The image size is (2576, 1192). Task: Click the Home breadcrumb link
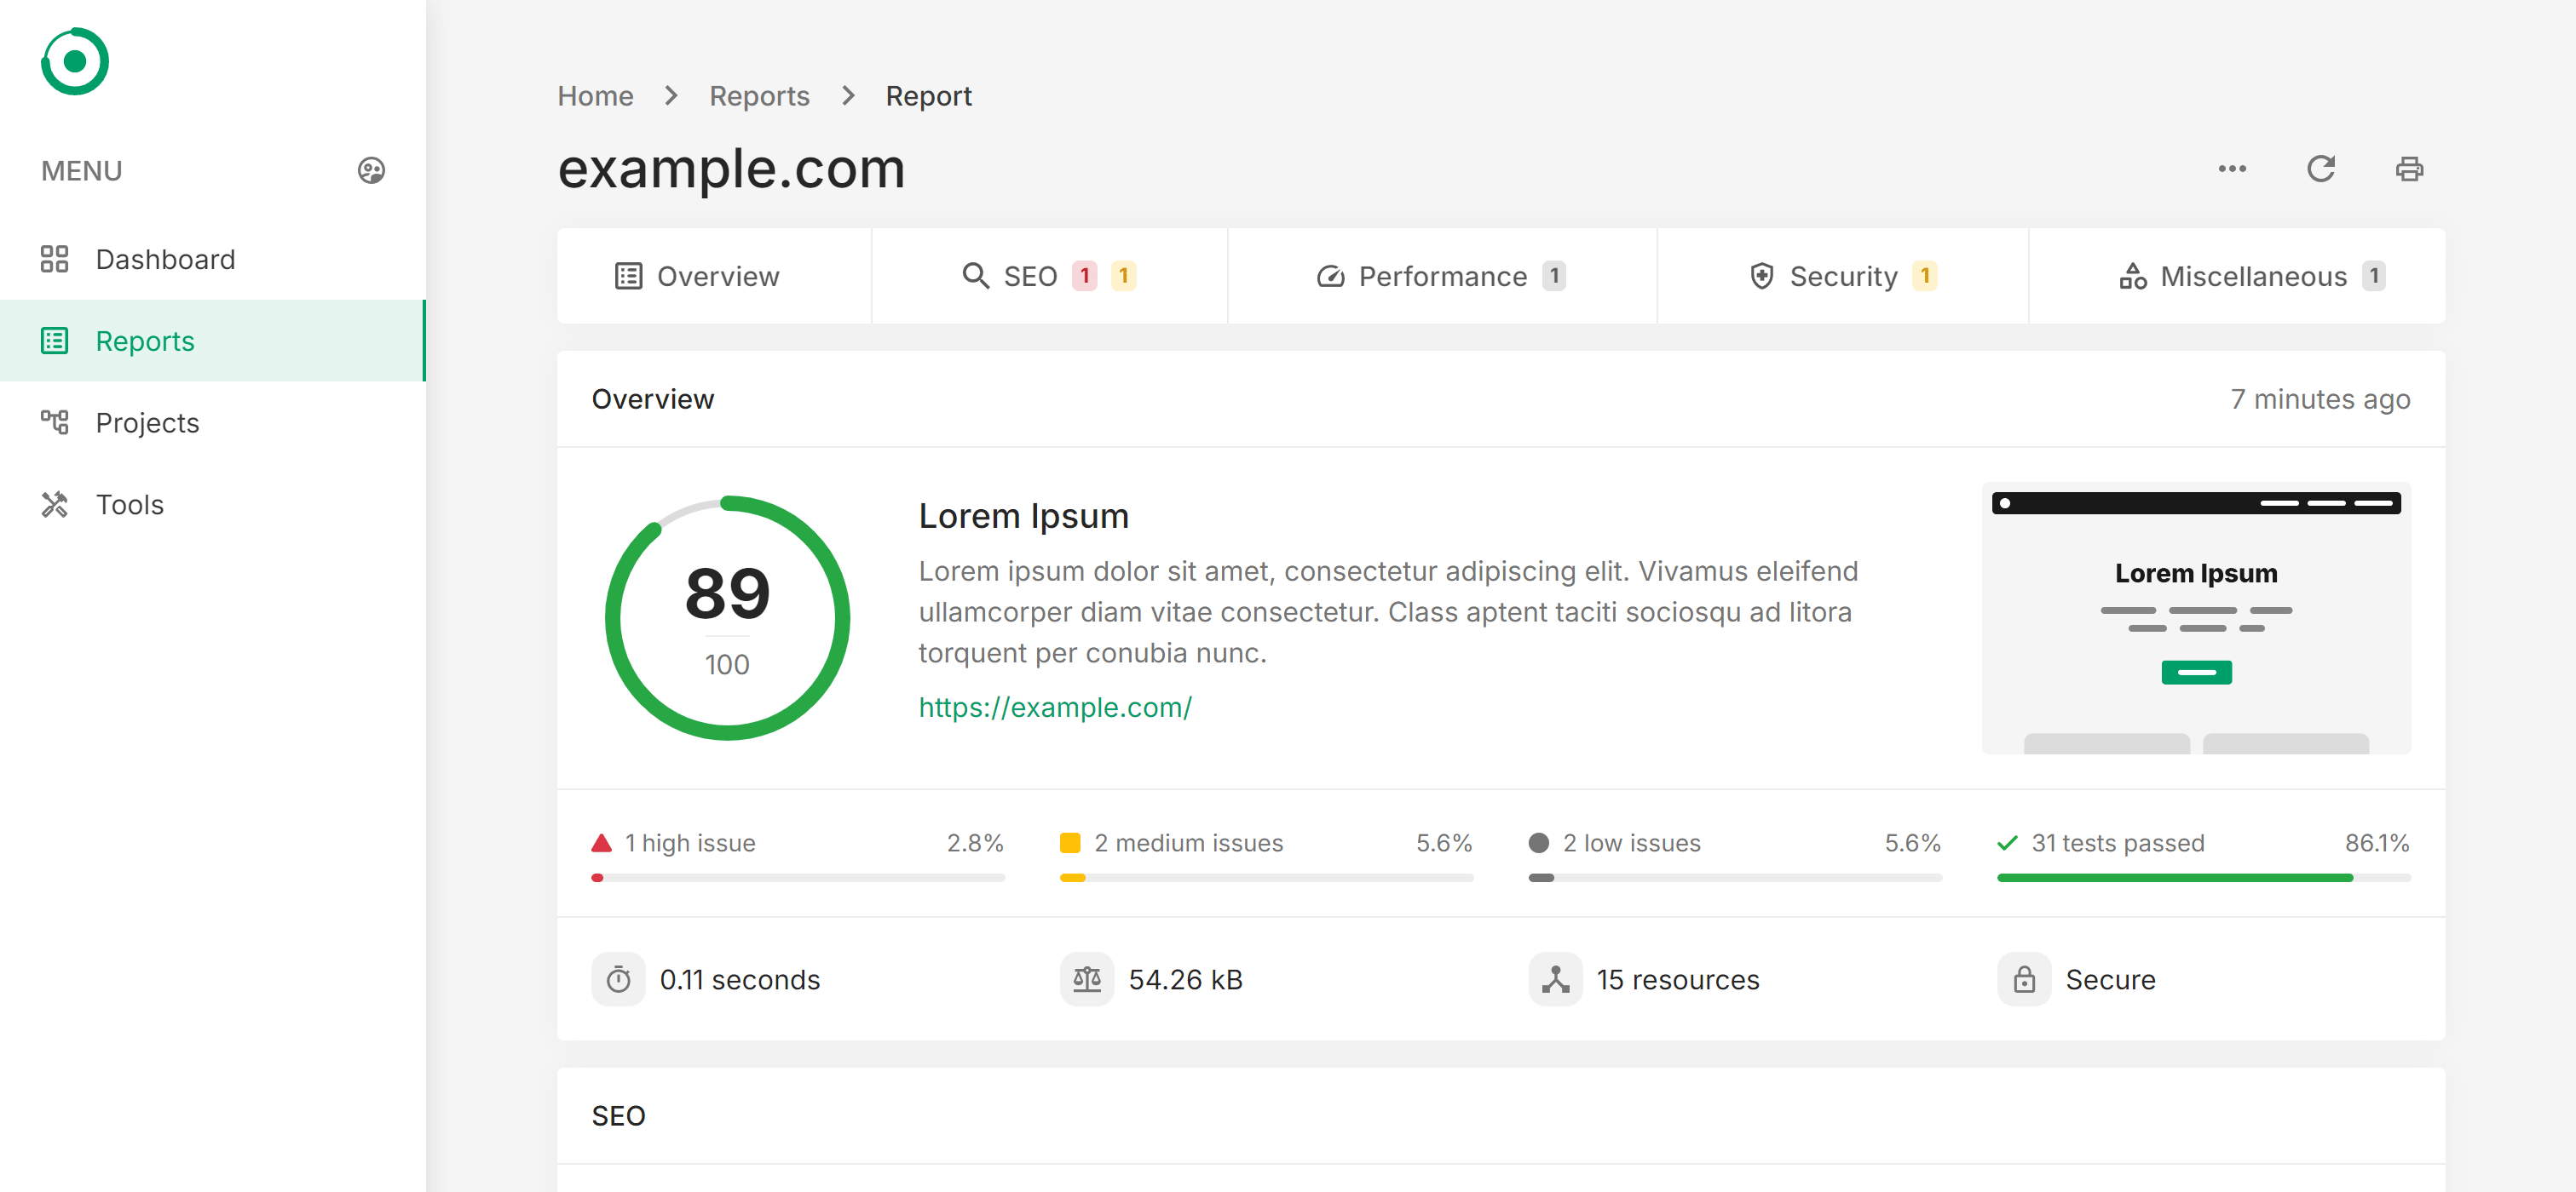596,95
